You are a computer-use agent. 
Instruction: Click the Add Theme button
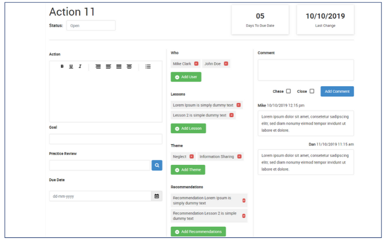188,169
